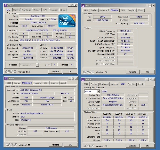160x150 pixels.
Task: Click the manufacturer ASUSTeK Computer INC field
Action: click(x=47, y=90)
